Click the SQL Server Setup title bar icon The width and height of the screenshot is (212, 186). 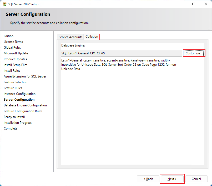pyautogui.click(x=4, y=4)
